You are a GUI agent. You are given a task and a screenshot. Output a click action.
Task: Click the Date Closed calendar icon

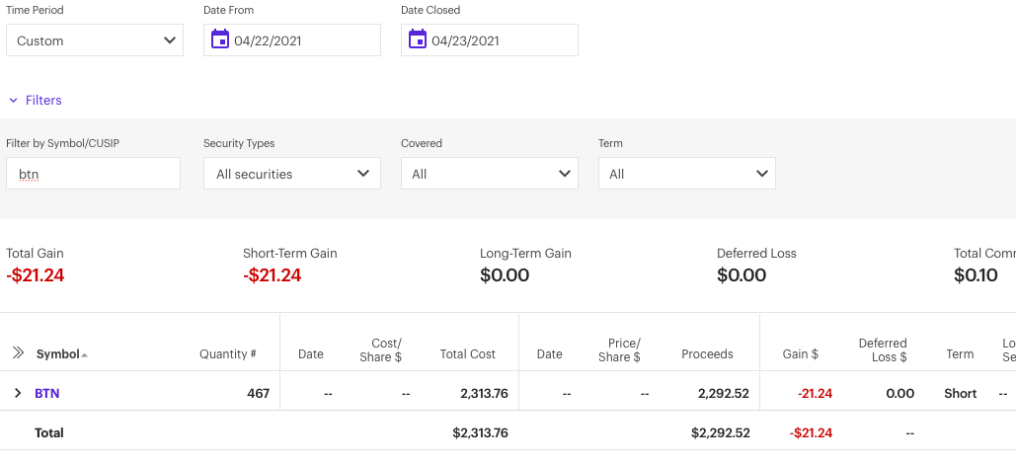point(417,39)
